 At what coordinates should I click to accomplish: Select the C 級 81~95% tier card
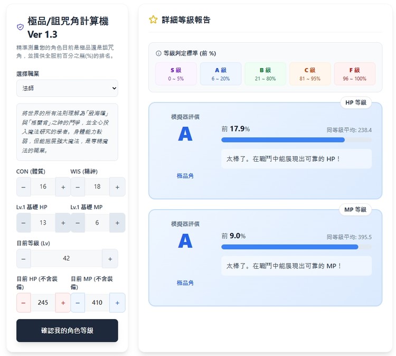click(310, 74)
